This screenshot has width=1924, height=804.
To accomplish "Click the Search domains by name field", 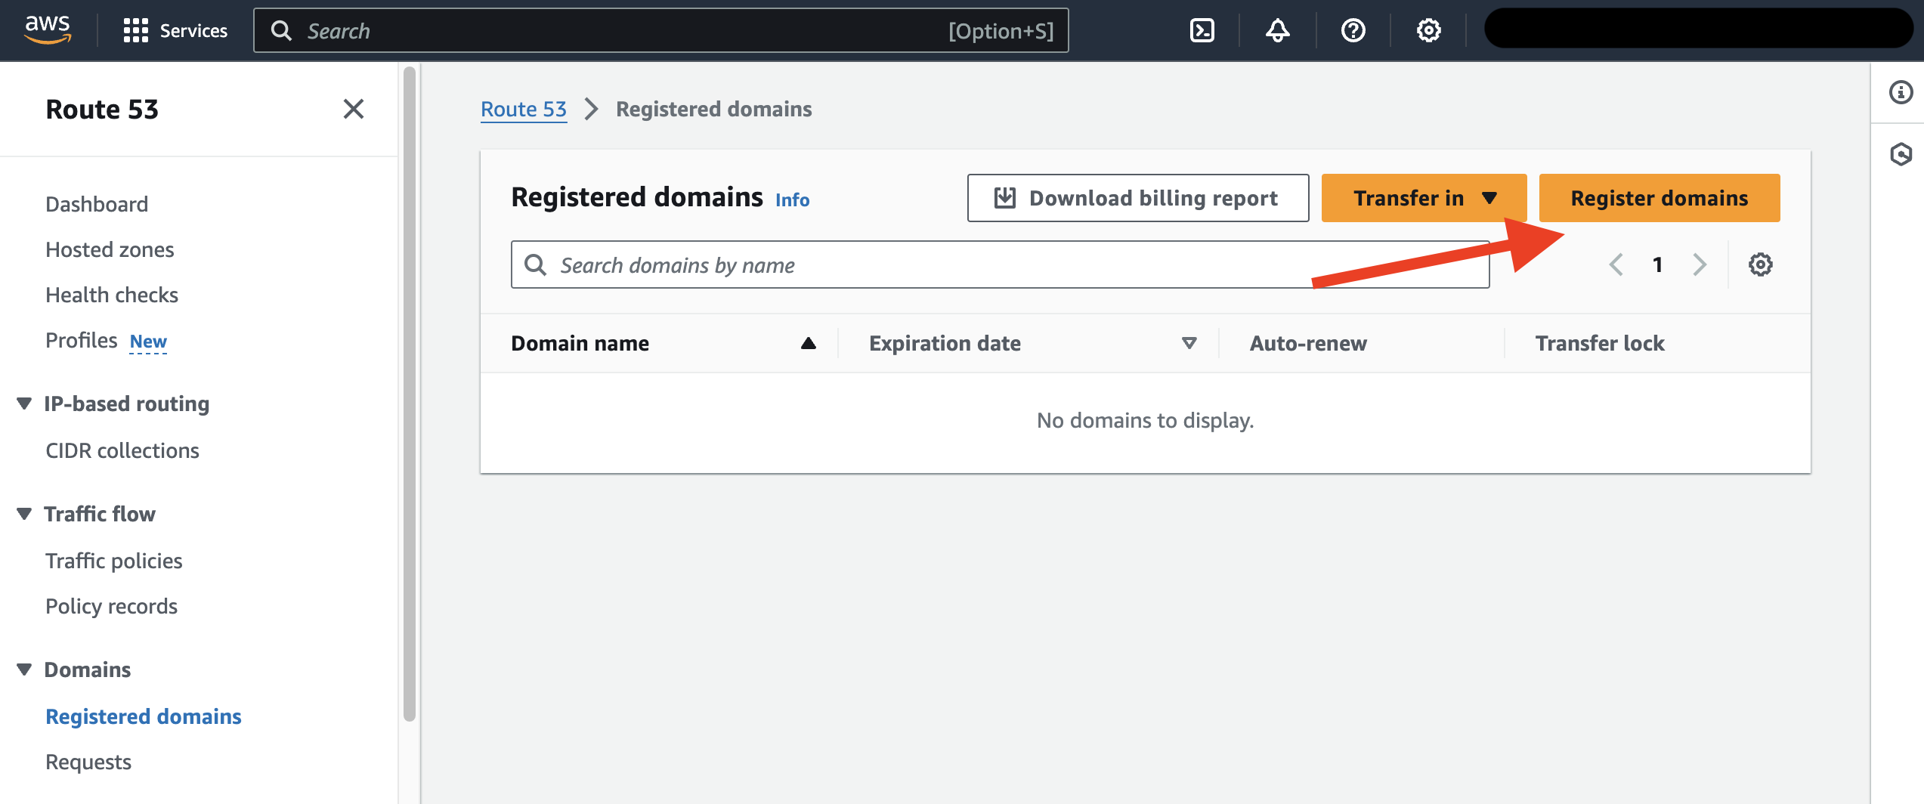I will (x=1000, y=264).
